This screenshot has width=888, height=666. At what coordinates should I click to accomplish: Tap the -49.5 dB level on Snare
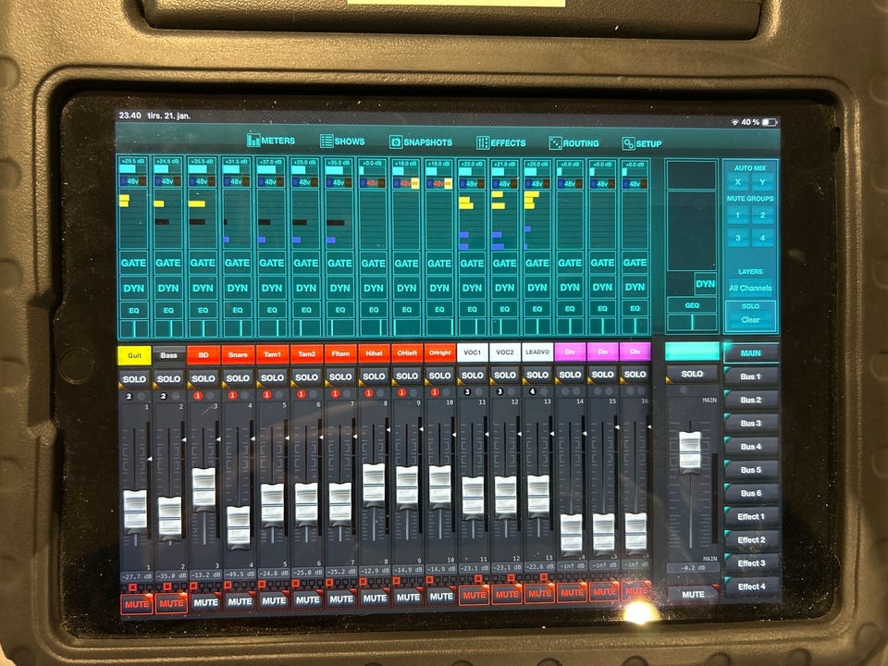pos(239,573)
